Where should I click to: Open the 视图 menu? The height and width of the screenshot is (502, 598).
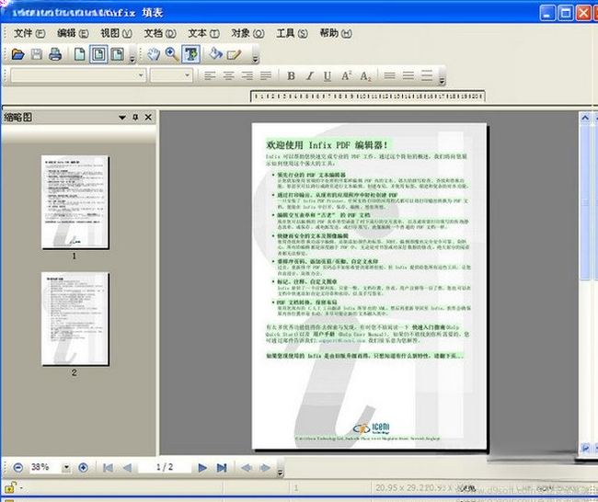click(116, 33)
